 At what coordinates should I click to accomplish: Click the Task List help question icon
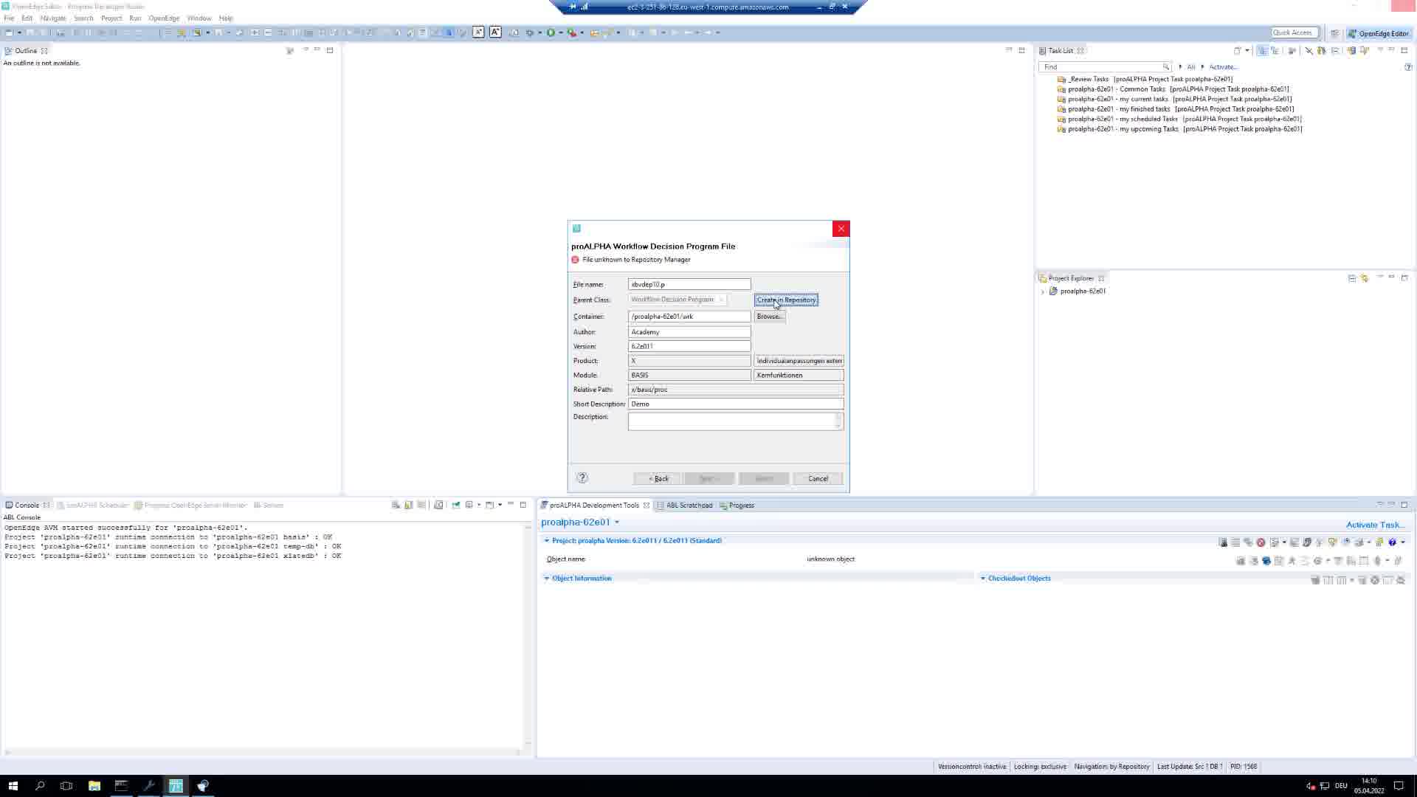[1408, 67]
